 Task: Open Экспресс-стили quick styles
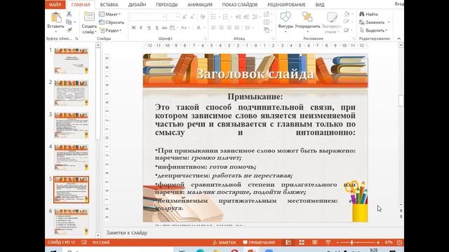(332, 22)
